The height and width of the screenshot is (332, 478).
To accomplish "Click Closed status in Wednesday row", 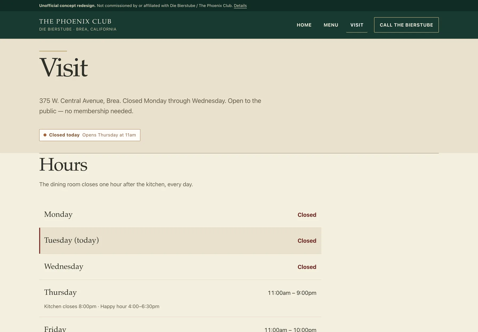I will tap(307, 267).
